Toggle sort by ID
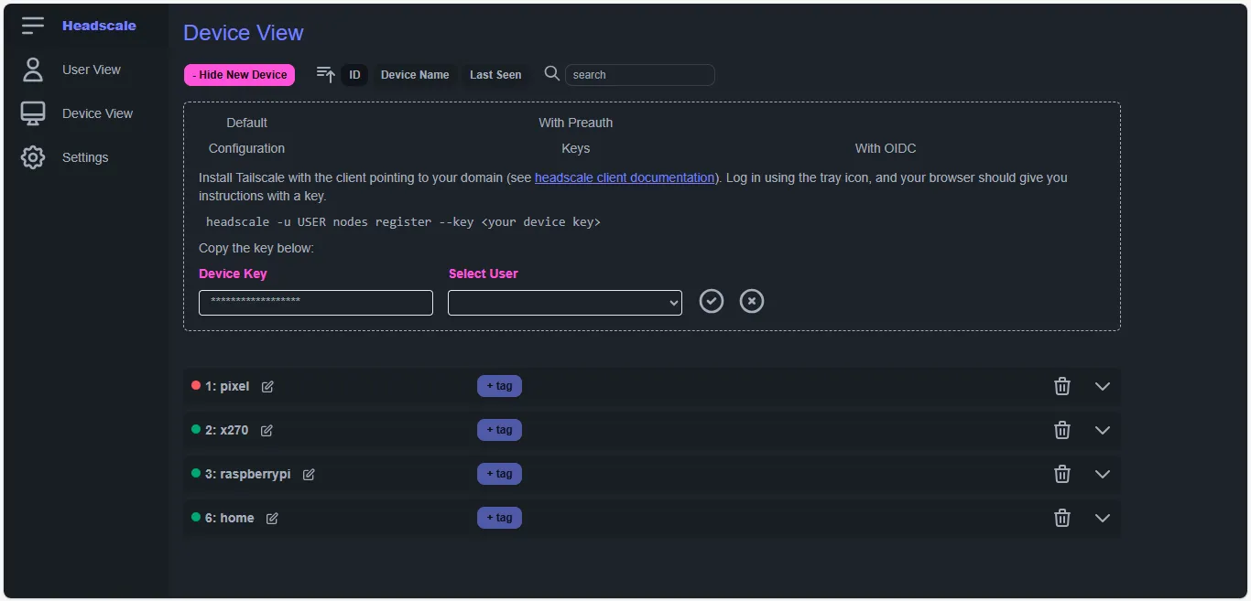The image size is (1251, 601). (x=354, y=75)
